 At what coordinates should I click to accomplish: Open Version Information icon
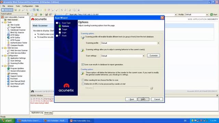[x=8, y=71]
